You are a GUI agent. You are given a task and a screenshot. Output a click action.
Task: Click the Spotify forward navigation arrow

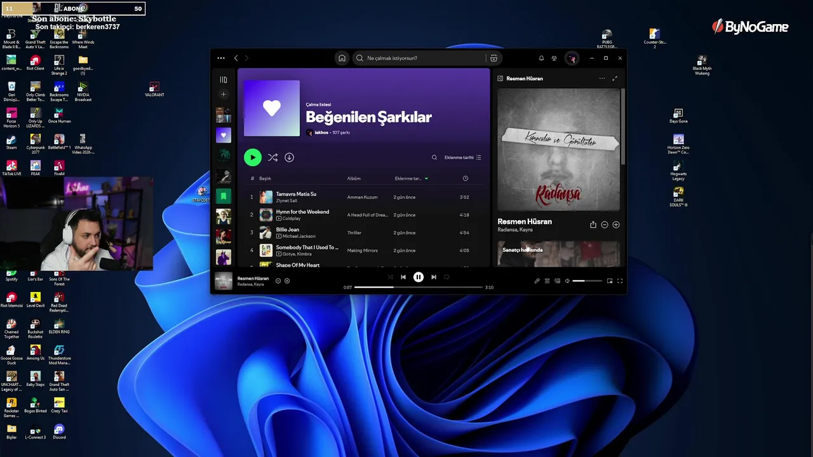(x=247, y=58)
